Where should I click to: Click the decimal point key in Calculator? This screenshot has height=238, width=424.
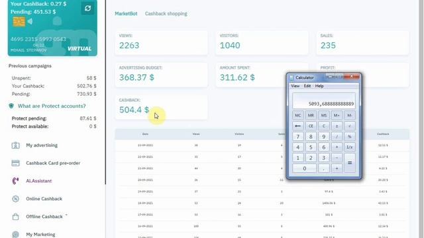click(x=324, y=169)
